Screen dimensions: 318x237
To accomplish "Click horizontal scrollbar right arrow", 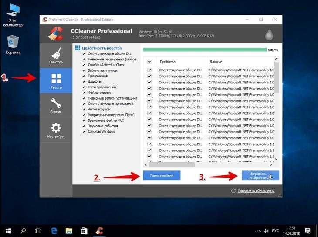I will click(271, 165).
